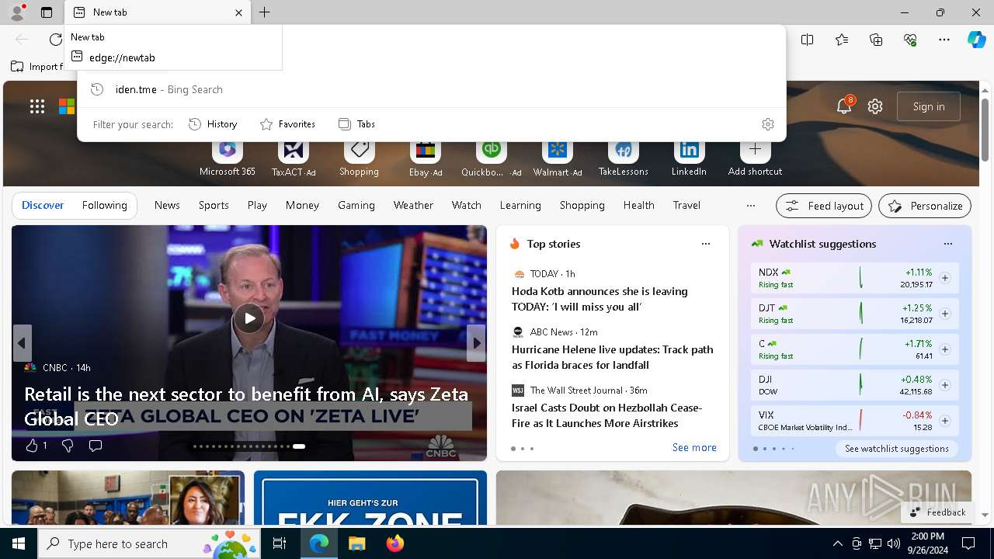Click See watchlist suggestions

[896, 449]
